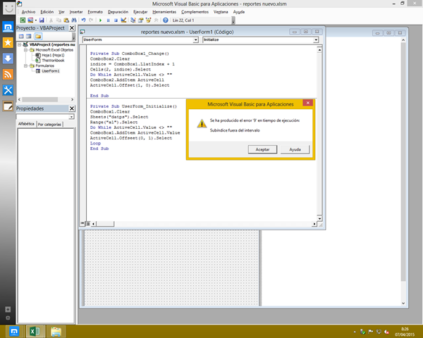
Task: Open the Herramientas menu
Action: (164, 12)
